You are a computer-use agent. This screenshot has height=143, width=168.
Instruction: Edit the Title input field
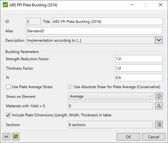pyautogui.click(x=107, y=21)
